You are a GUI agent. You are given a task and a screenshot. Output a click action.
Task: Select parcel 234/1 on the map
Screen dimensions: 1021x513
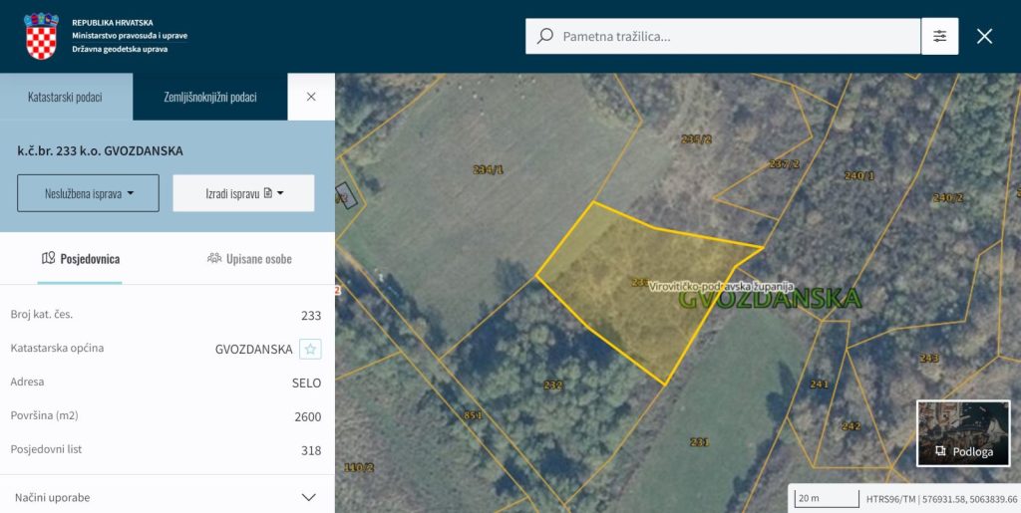pyautogui.click(x=488, y=170)
